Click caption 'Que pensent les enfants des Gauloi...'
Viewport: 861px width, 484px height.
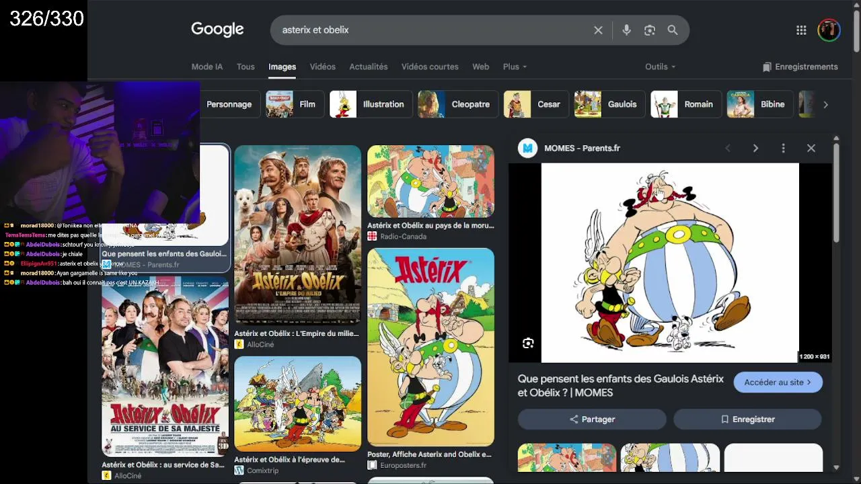pyautogui.click(x=164, y=254)
